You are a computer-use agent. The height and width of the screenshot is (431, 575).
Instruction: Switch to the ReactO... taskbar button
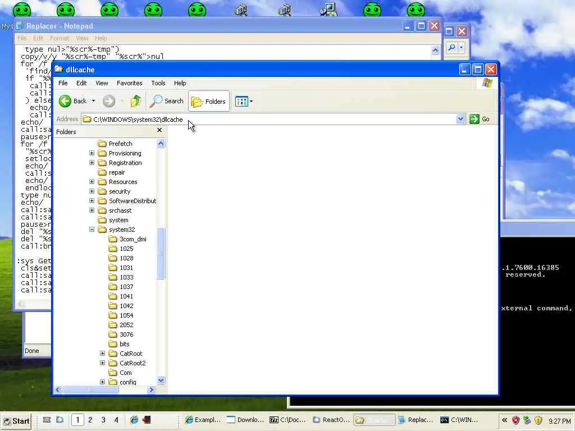pyautogui.click(x=331, y=420)
